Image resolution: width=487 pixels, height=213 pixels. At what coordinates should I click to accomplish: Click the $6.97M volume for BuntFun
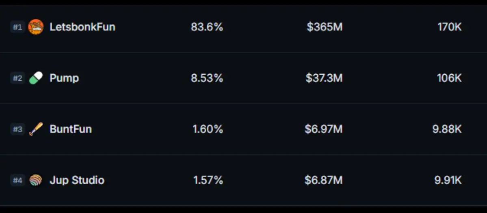pyautogui.click(x=323, y=129)
